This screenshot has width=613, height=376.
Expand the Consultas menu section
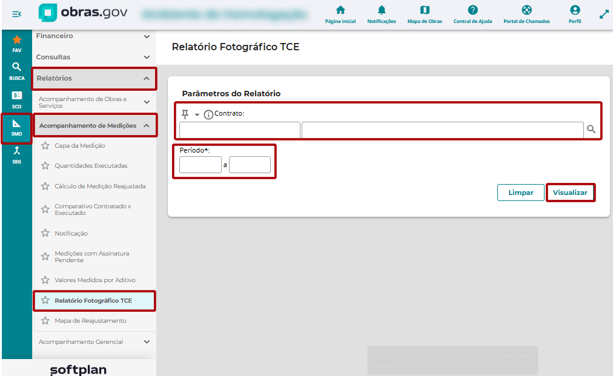(94, 57)
